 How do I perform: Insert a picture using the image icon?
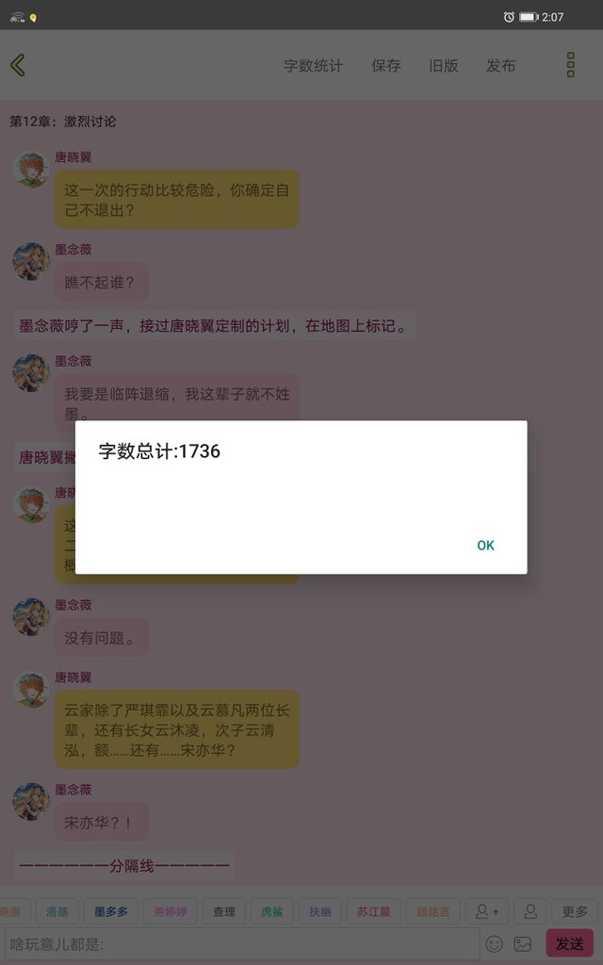tap(522, 943)
